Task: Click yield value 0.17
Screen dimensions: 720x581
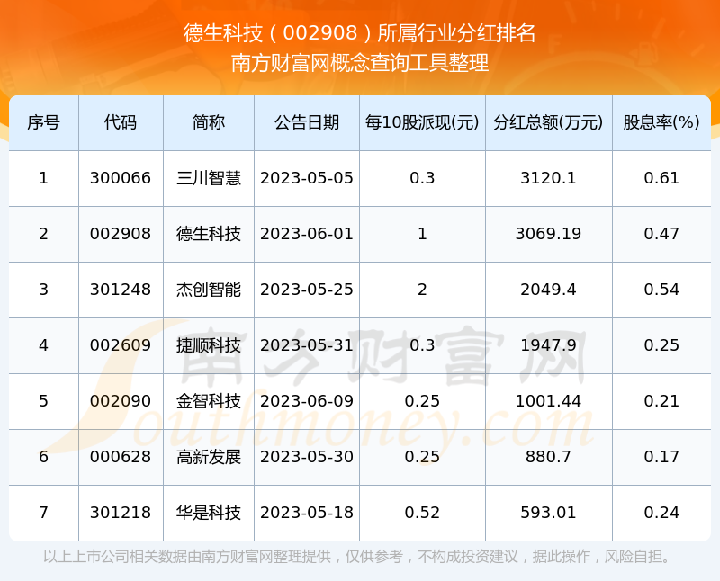Action: (x=661, y=457)
